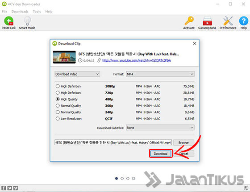Image resolution: width=250 pixels, height=192 pixels.
Task: Click the 0:04:13 duration text
Action: tap(89, 60)
